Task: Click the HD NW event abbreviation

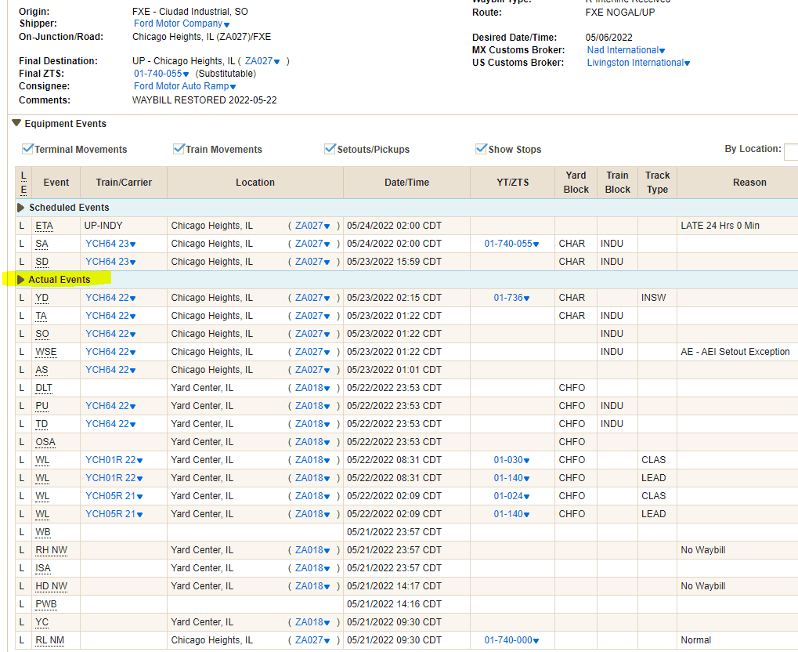Action: 51,586
